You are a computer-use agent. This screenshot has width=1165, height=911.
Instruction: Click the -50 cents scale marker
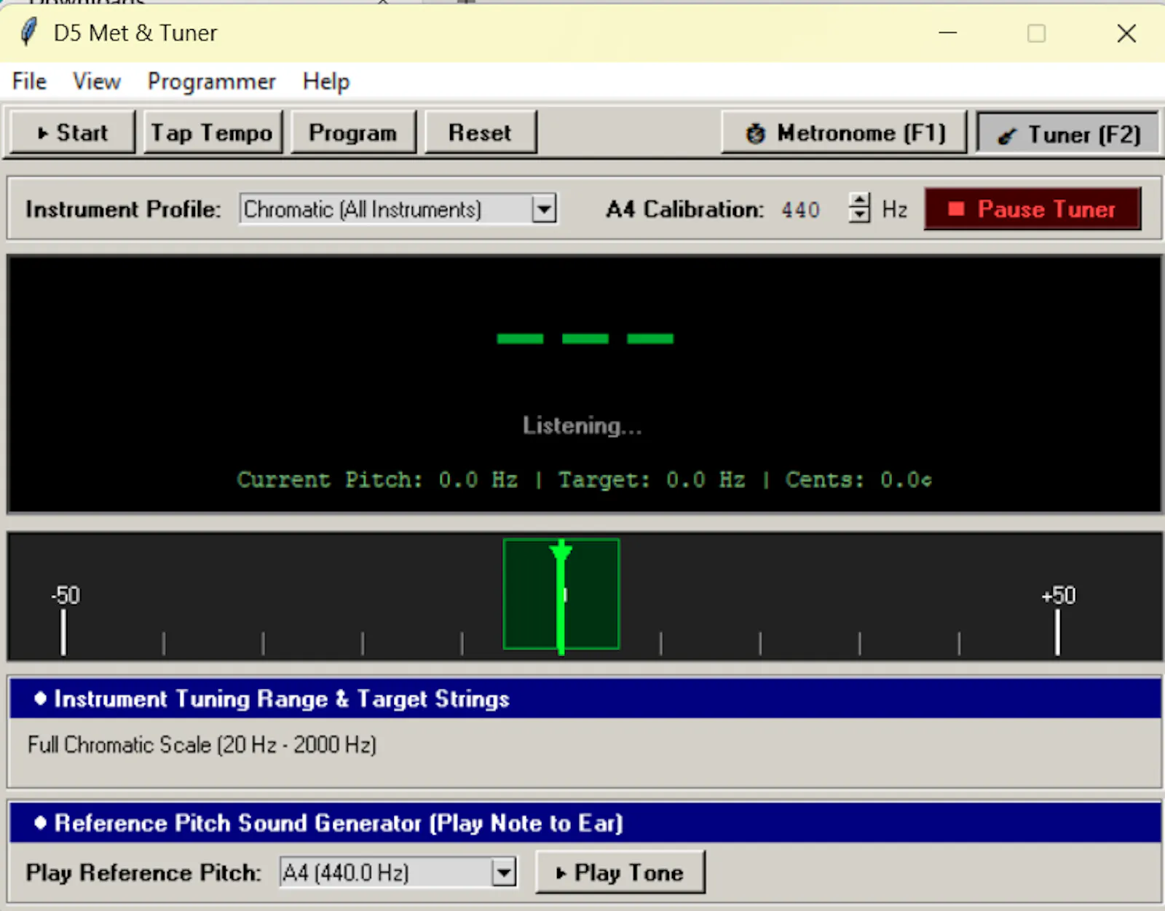[x=65, y=595]
